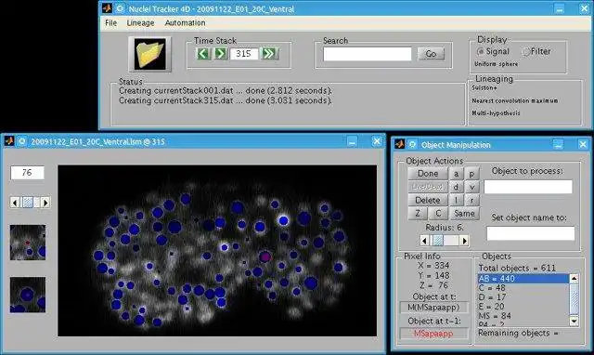This screenshot has width=594, height=355.
Task: Select the magenta highlighted nucleus in image
Action: [265, 256]
